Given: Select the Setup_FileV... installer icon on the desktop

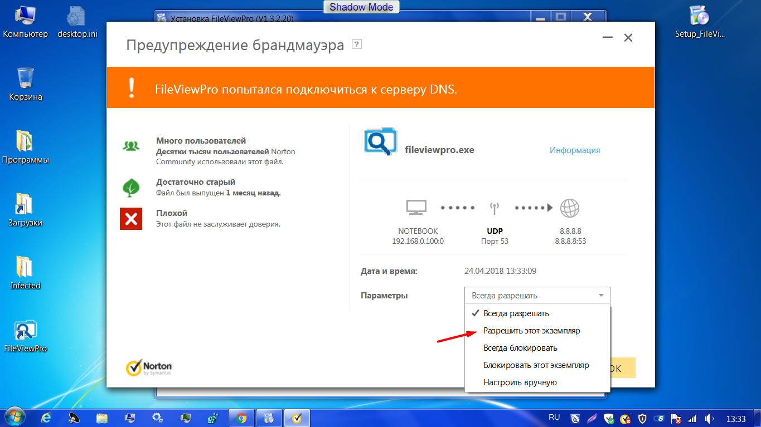Looking at the screenshot, I should (x=700, y=22).
